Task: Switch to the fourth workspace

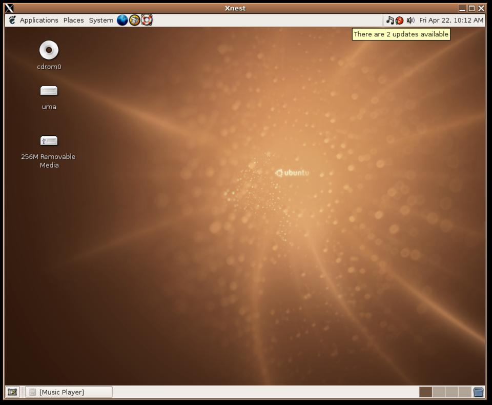Action: 464,392
